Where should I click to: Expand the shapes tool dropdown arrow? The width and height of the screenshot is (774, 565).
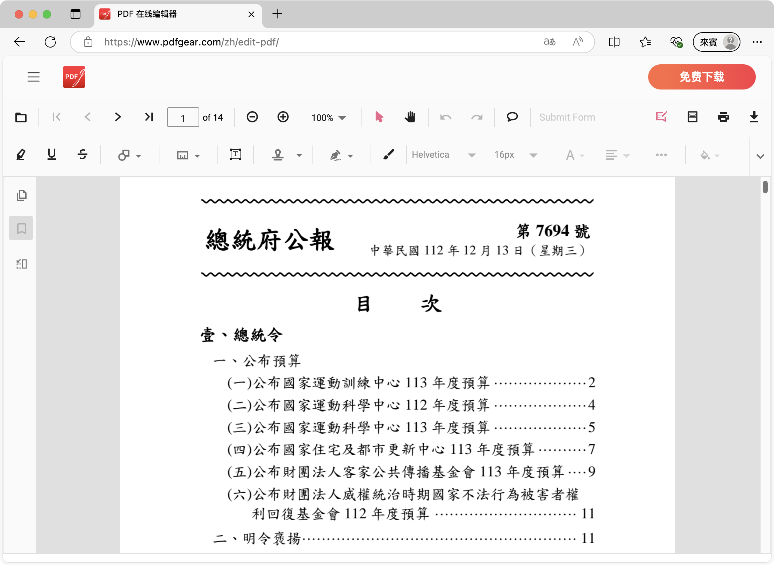139,156
